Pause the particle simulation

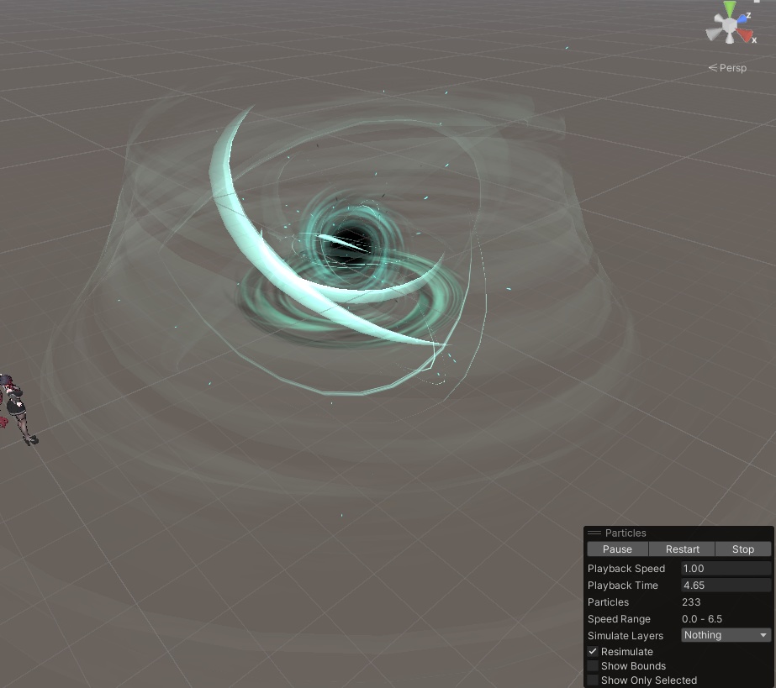point(617,549)
